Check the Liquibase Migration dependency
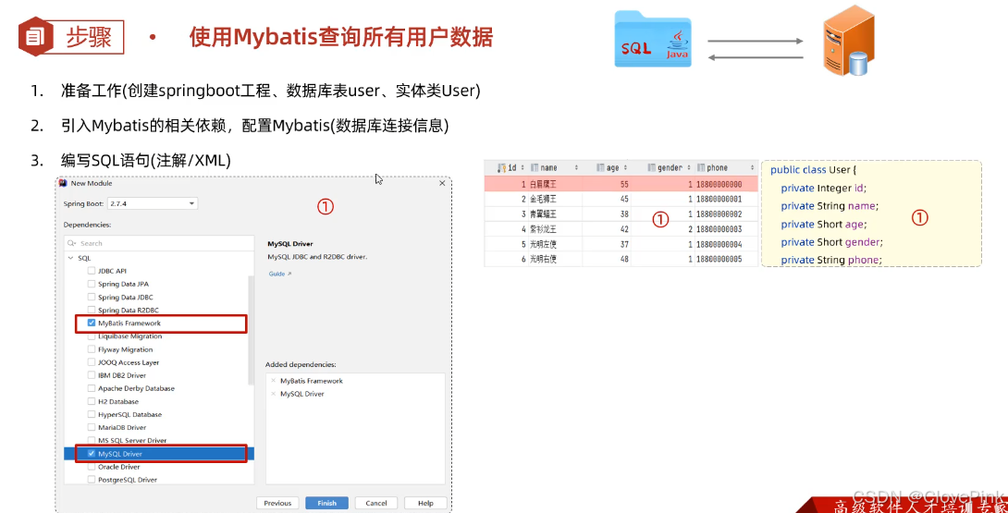Screen dimensions: 1008x513 click(92, 336)
